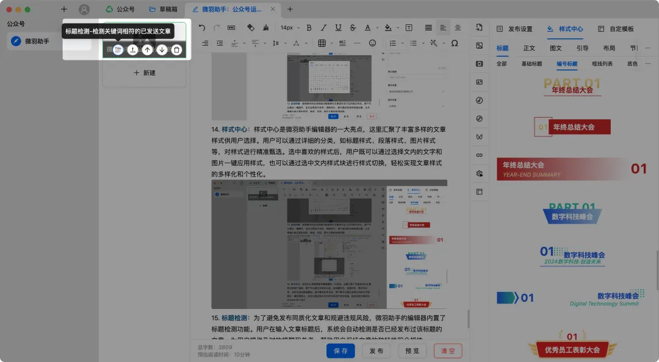Open the 草稿箱 tab at the top
659x362 pixels.
pos(164,9)
